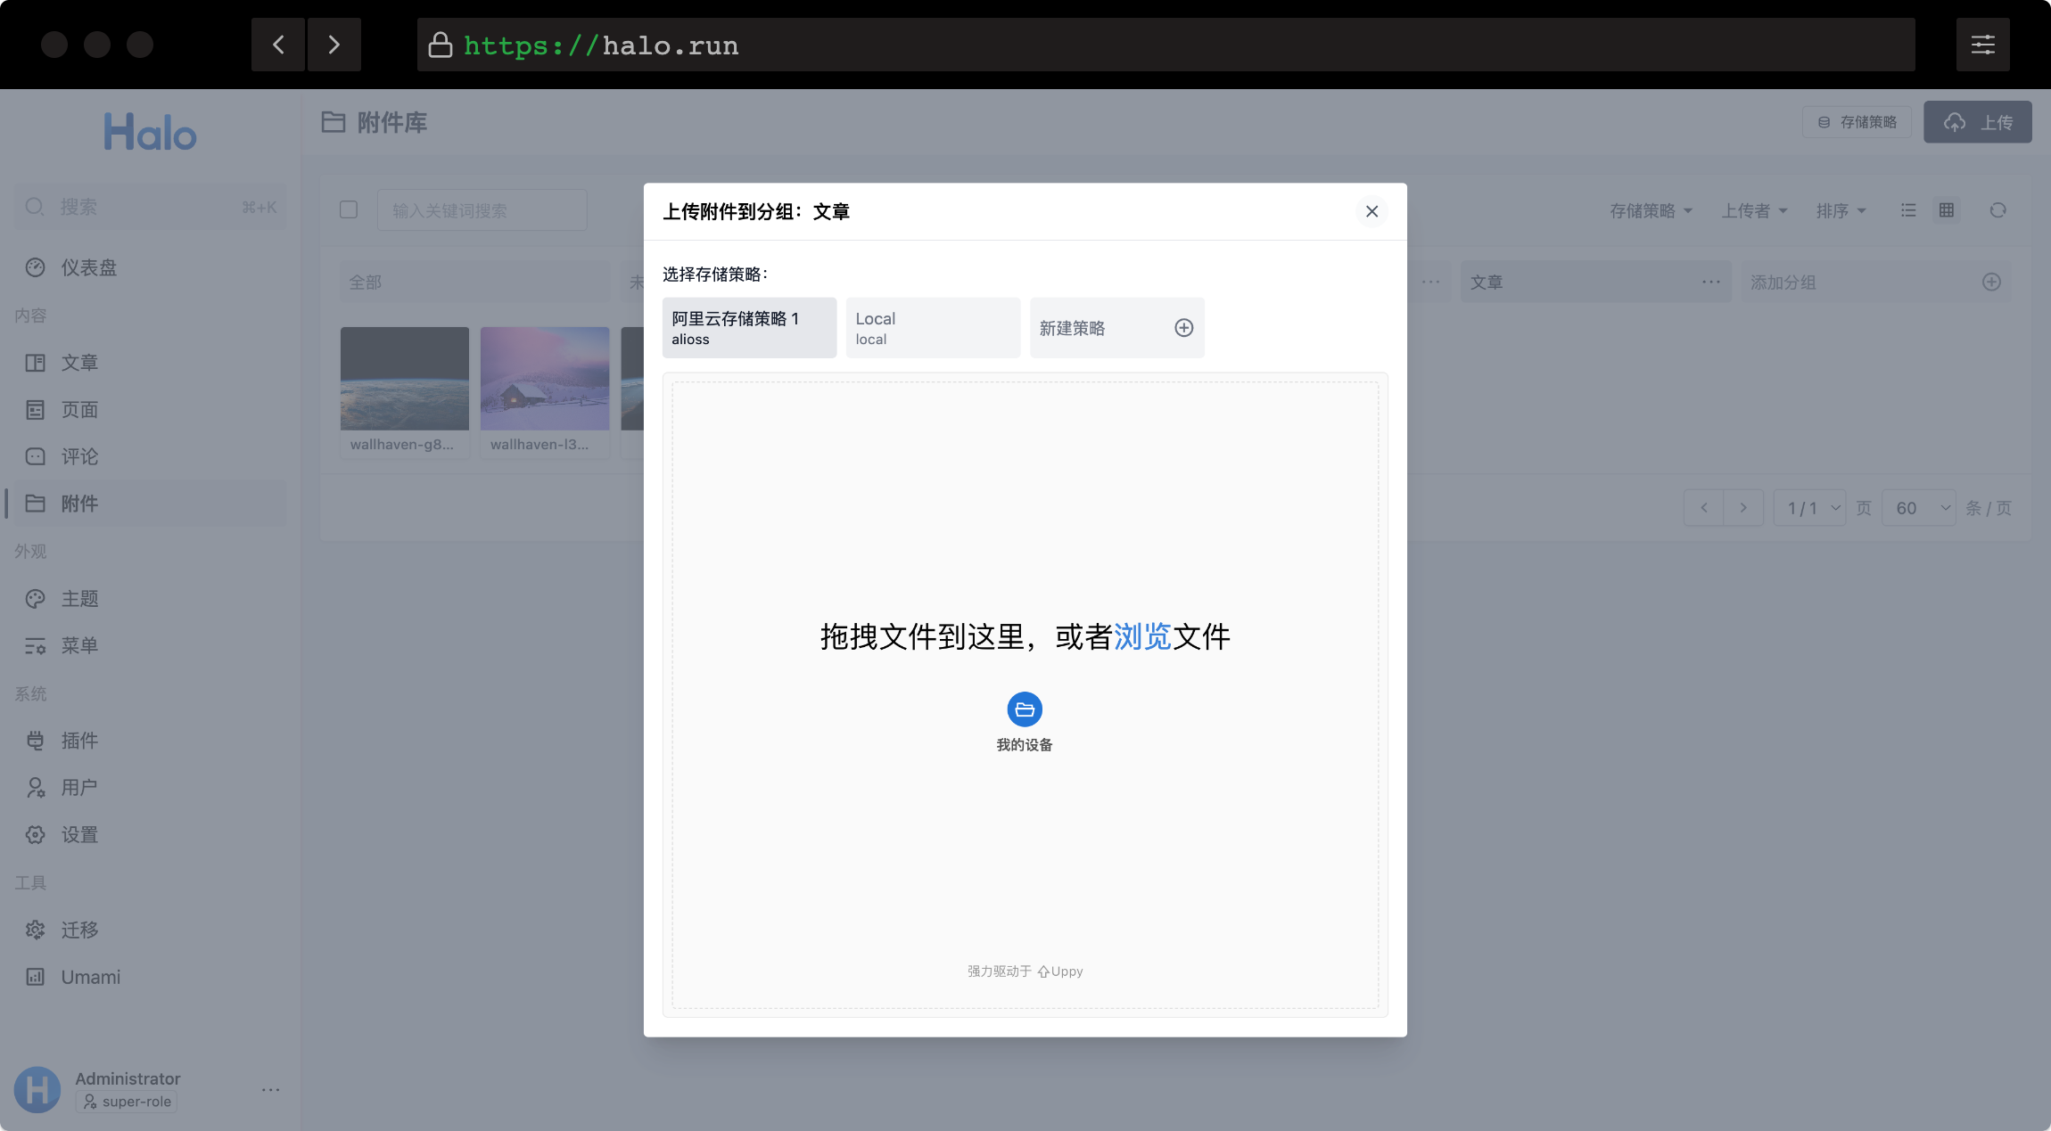Viewport: 2051px width, 1131px height.
Task: Close the upload attachment dialog
Action: point(1371,211)
